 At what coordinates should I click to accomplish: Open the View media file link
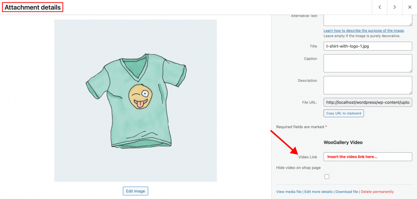tap(289, 192)
